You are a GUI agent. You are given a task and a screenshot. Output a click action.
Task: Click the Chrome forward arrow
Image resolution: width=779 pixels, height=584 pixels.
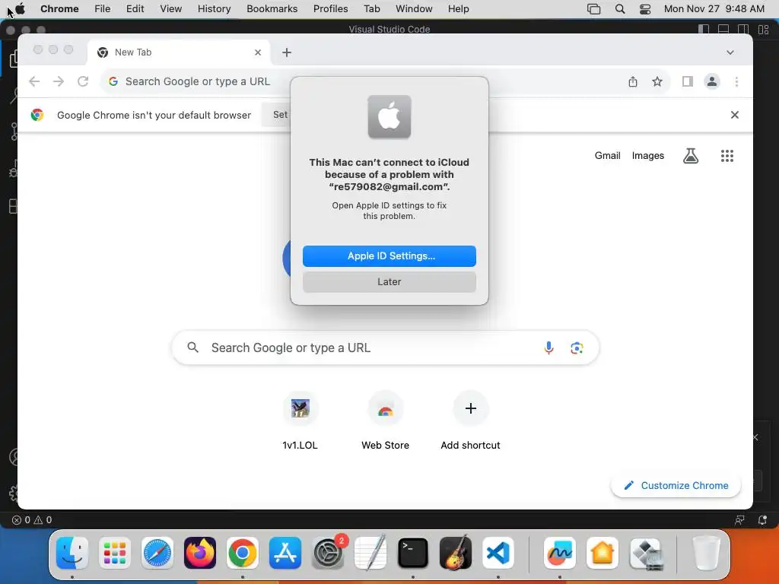coord(59,81)
